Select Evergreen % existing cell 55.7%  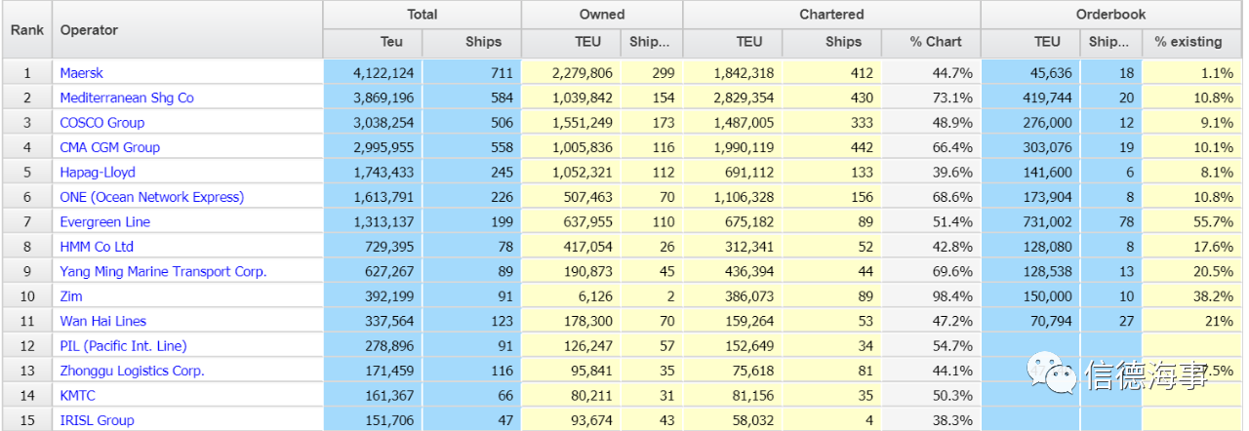pos(1192,222)
